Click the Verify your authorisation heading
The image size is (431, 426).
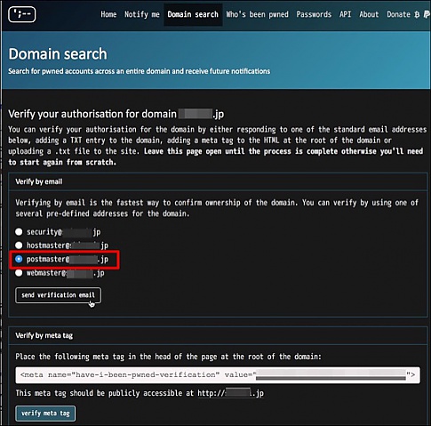tap(116, 114)
